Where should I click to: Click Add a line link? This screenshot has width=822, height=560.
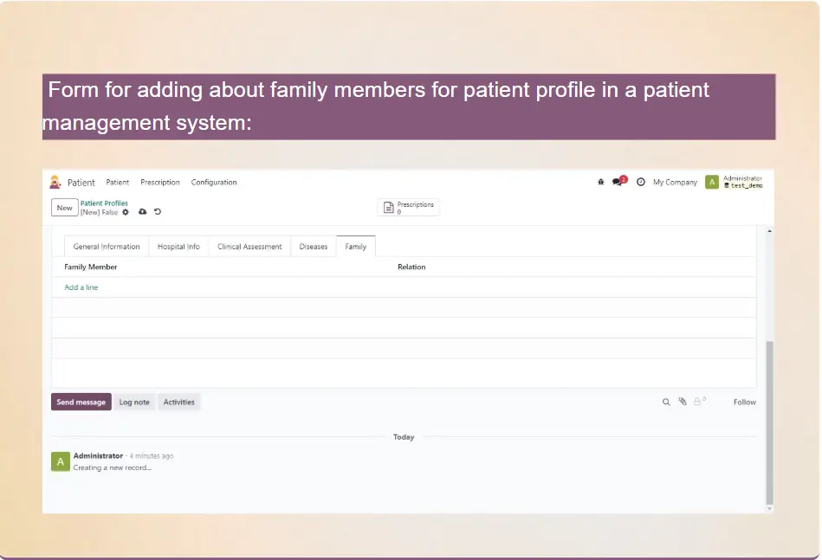click(81, 287)
